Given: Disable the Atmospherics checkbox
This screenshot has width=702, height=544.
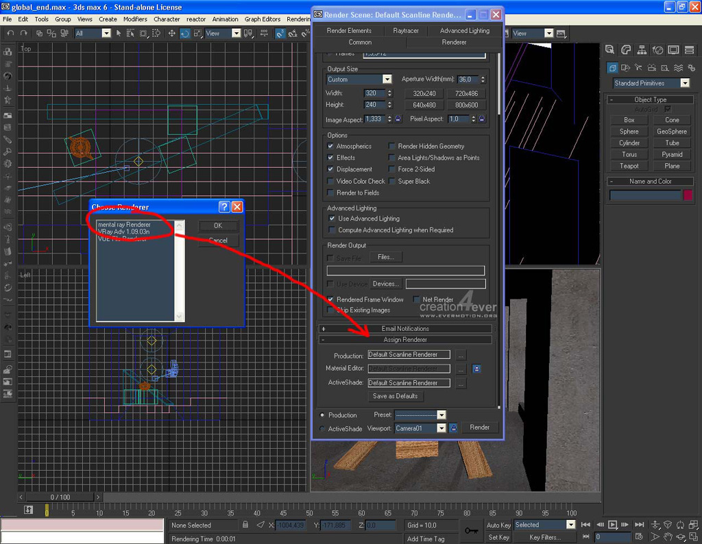Looking at the screenshot, I should click(331, 147).
